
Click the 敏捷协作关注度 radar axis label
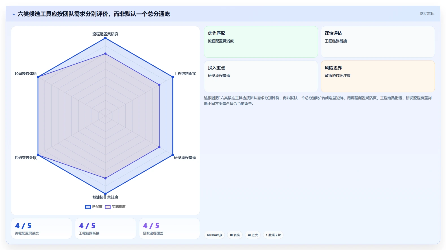[x=105, y=197]
